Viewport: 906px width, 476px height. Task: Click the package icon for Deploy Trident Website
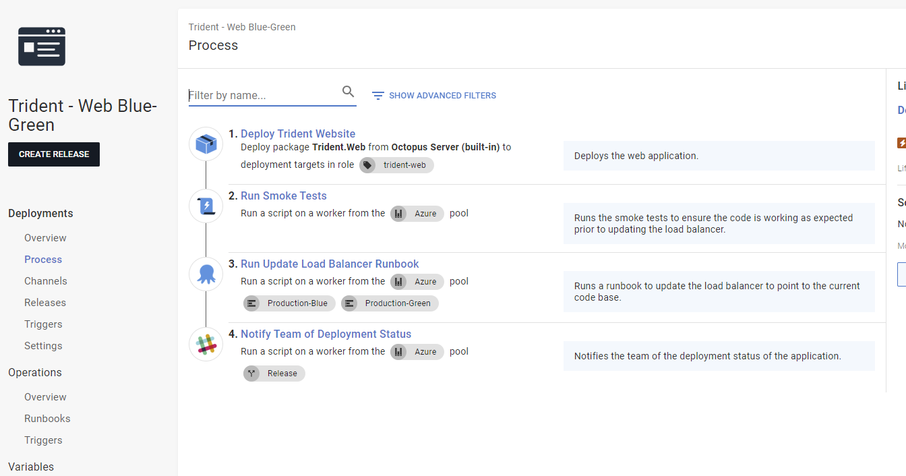(x=206, y=144)
